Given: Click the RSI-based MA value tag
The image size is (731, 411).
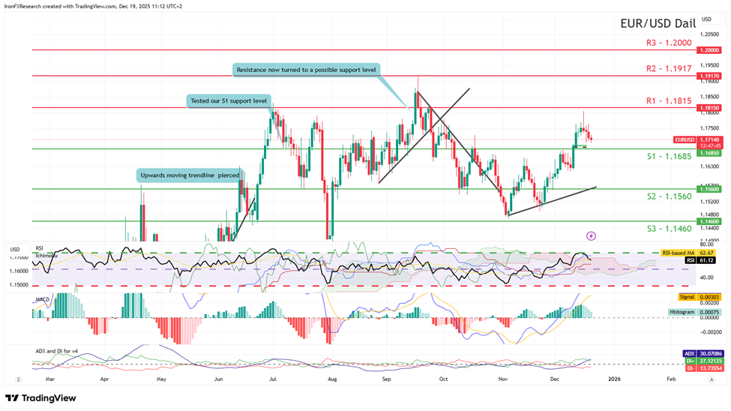Looking at the screenshot, I should [689, 253].
